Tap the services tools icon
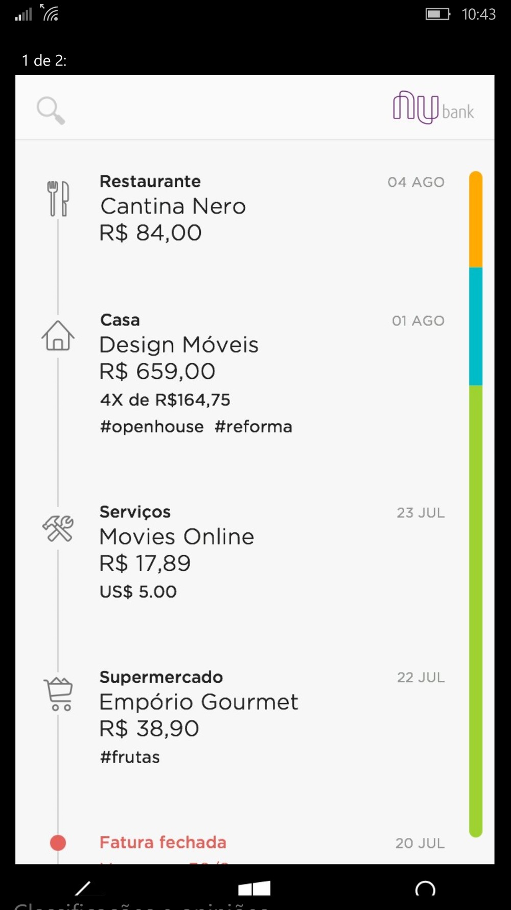The image size is (511, 910). 58,528
